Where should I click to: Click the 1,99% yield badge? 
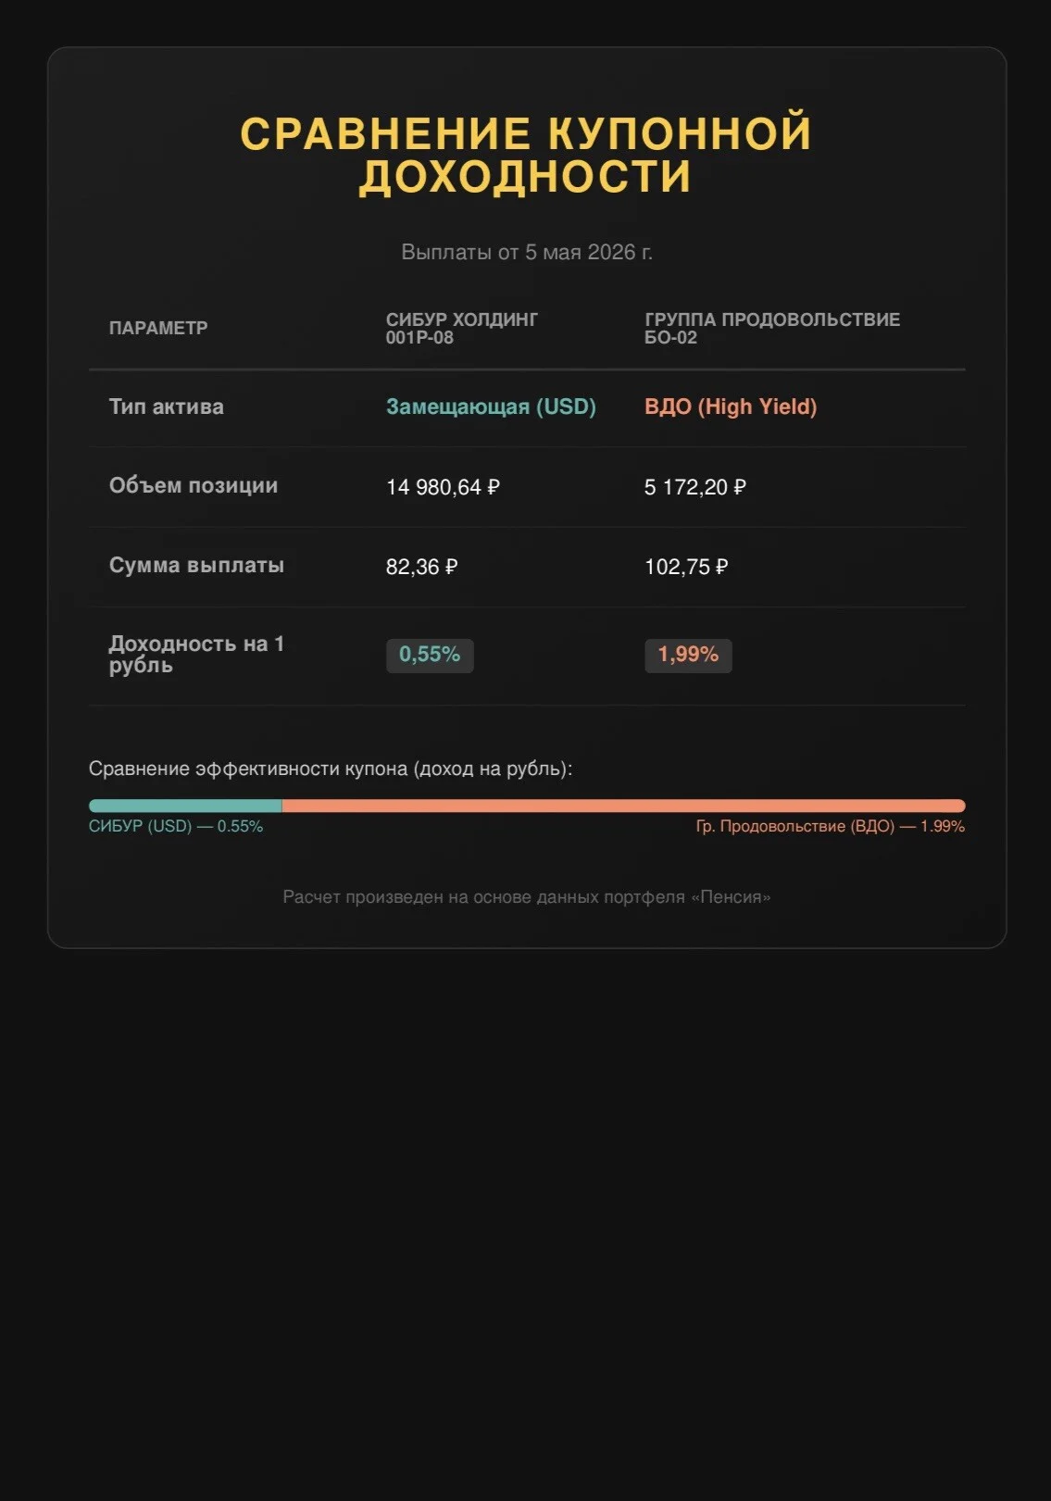(688, 655)
